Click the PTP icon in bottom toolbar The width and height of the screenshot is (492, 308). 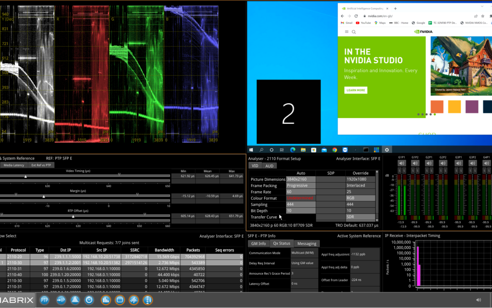tap(45, 300)
